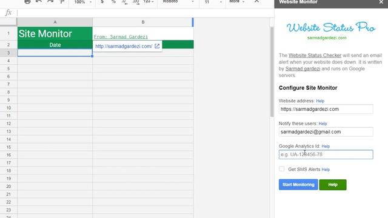Select the Site Monitor title cell
388x218 pixels.
tap(55, 34)
